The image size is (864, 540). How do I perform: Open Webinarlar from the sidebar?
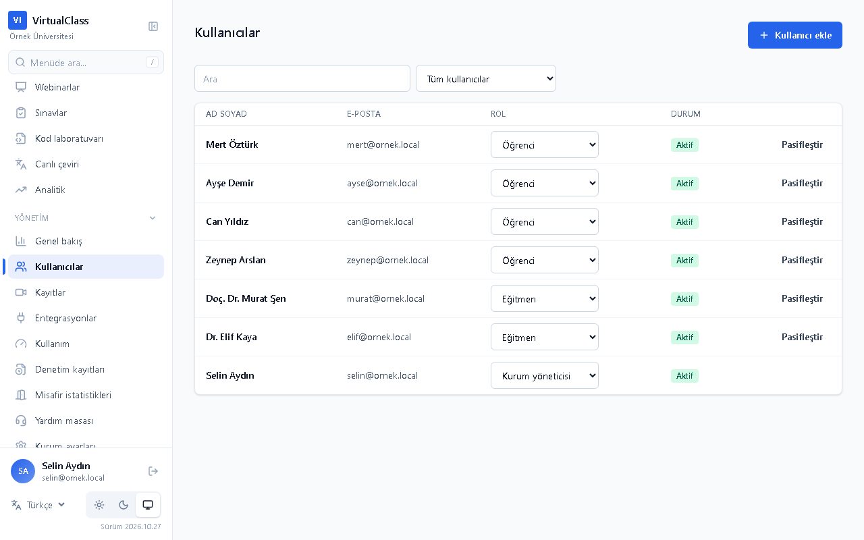[86, 87]
